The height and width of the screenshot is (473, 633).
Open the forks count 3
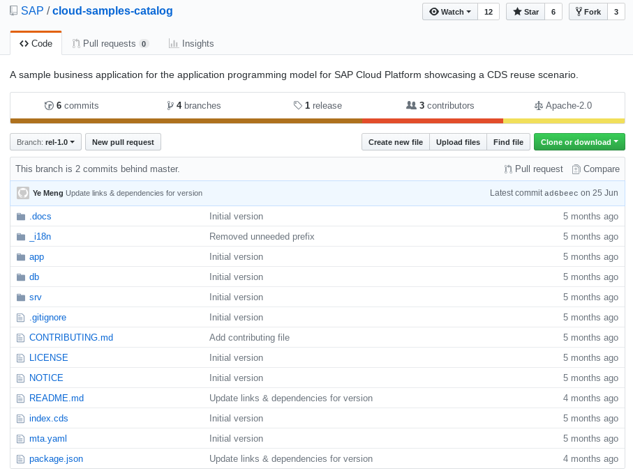pyautogui.click(x=616, y=12)
